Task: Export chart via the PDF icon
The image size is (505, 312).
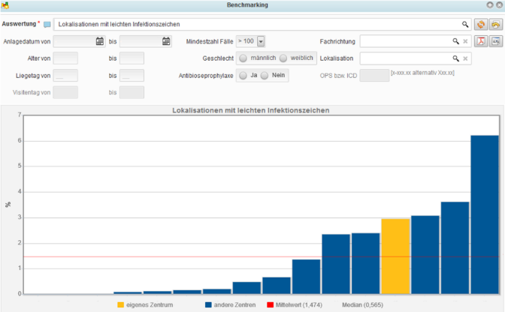Action: 480,41
